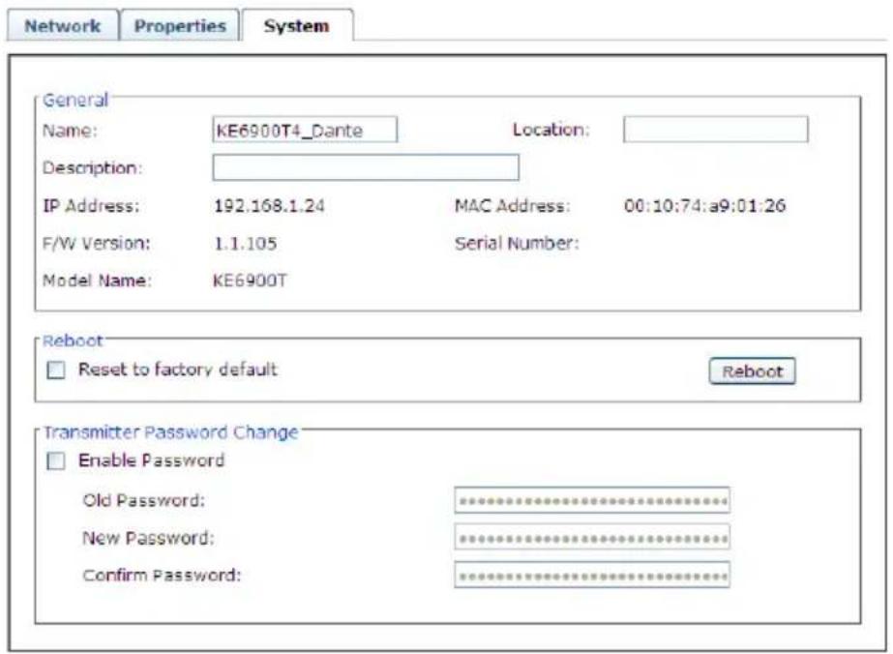Focus the Location input field
Screen dimensions: 893x654
coord(715,130)
